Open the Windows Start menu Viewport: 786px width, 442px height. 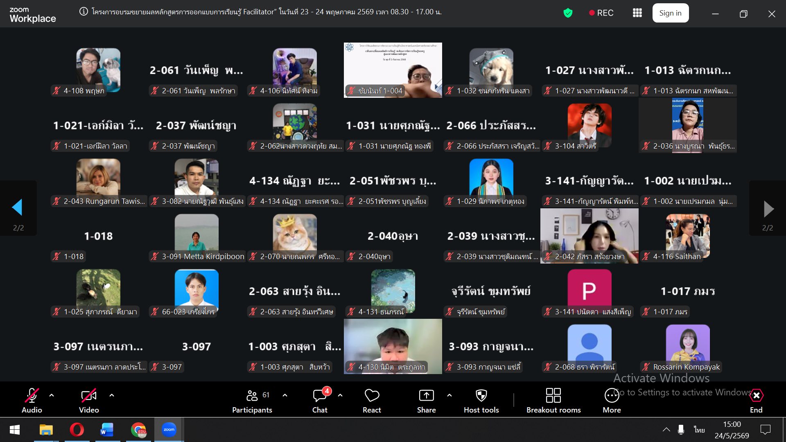point(15,430)
